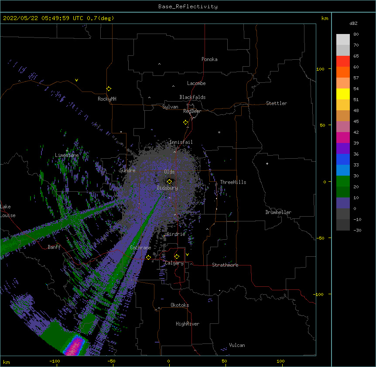Viewport: 376px width, 367px height.
Task: Select the Olds label
Action: (169, 172)
